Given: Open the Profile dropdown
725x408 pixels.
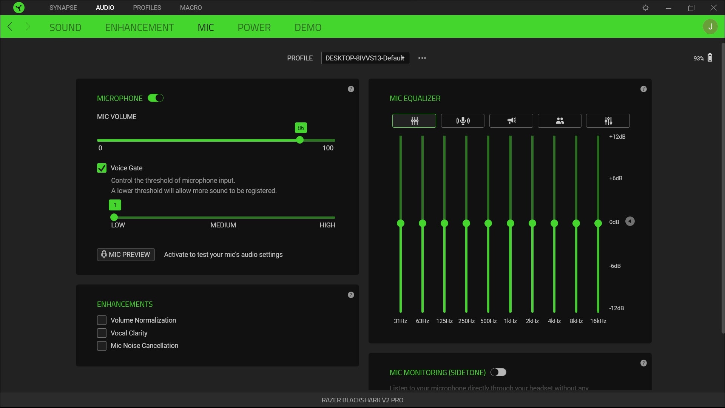Looking at the screenshot, I should click(x=366, y=58).
